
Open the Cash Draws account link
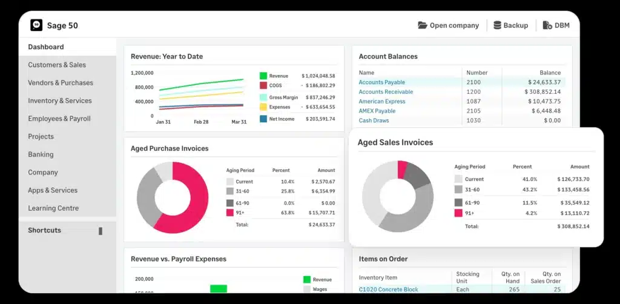(x=374, y=120)
